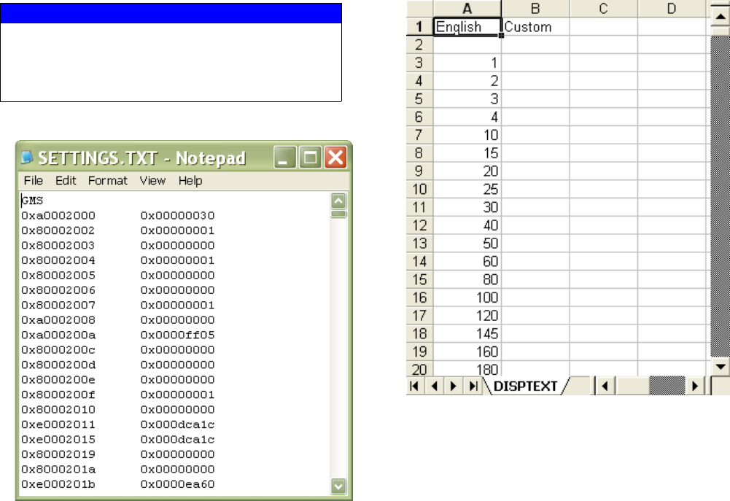Click Notepad scrollbar down arrow
Screen dimensions: 730x501
click(x=338, y=486)
